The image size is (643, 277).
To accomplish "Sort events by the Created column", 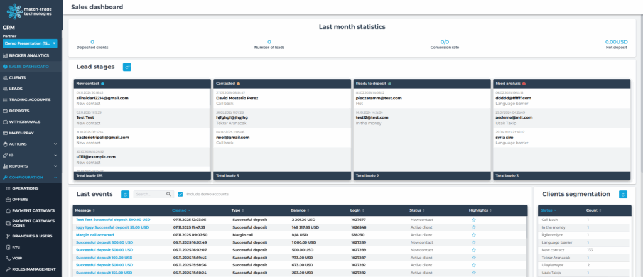I will [x=180, y=210].
